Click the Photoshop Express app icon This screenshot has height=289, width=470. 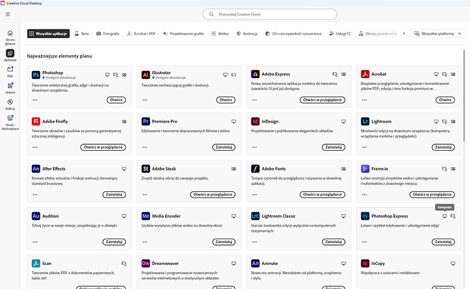coord(365,216)
